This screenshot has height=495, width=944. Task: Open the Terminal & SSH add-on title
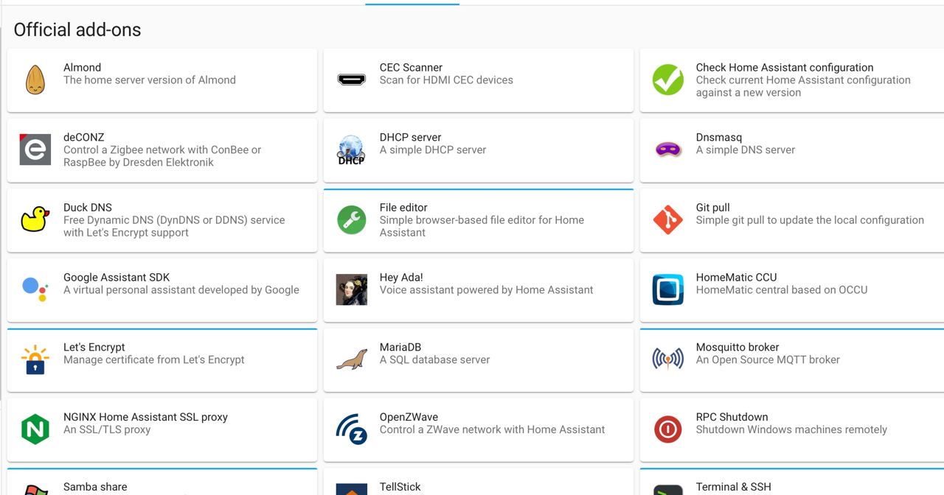733,487
